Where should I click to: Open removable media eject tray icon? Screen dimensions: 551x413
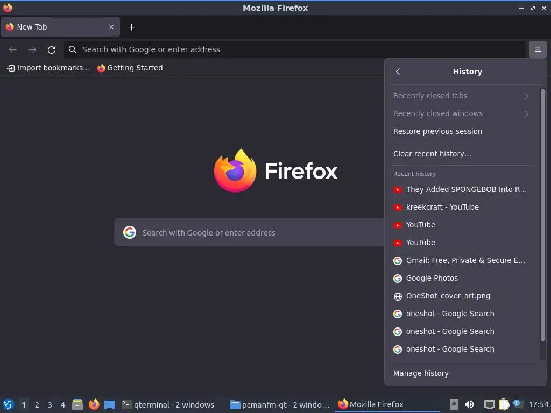[x=454, y=404]
